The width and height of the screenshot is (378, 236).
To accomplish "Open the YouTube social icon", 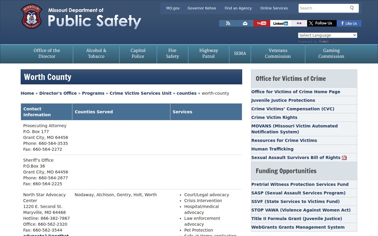I will coord(262,23).
